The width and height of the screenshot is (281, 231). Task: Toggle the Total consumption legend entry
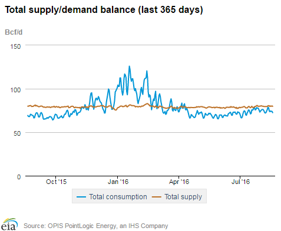click(x=112, y=197)
